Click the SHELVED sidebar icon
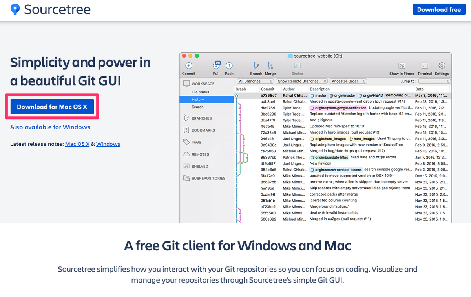This screenshot has height=297, width=471. pos(186,166)
